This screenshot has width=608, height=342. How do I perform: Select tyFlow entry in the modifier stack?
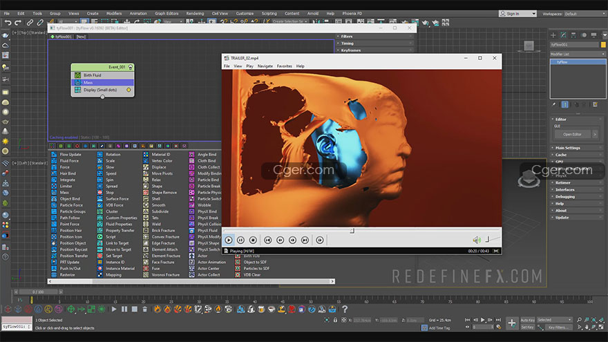tap(578, 62)
